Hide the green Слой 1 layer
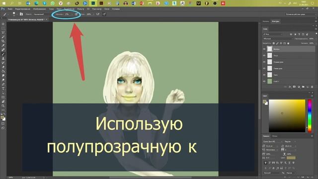The image size is (318, 179). click(264, 82)
